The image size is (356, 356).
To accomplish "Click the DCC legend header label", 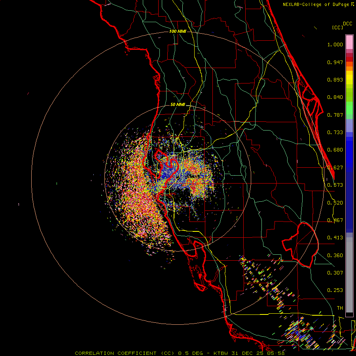I will point(347,24).
